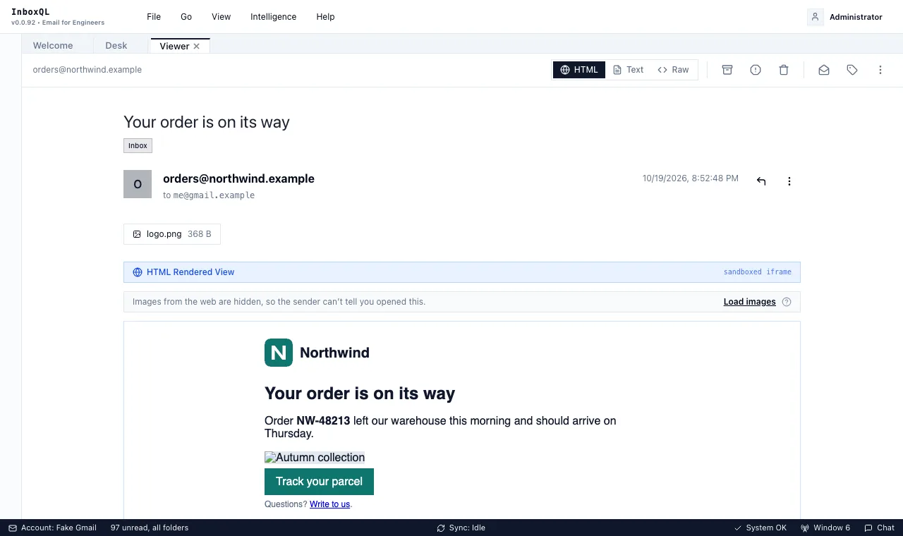Click the Sync: Idle status

tap(461, 528)
